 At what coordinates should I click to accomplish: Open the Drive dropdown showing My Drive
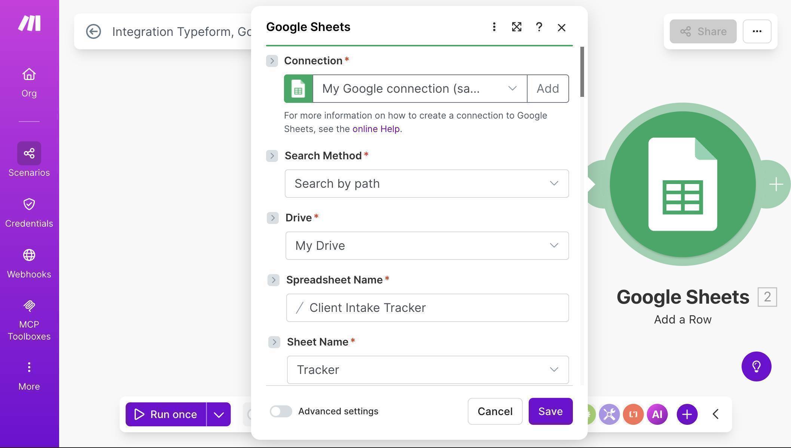point(427,246)
